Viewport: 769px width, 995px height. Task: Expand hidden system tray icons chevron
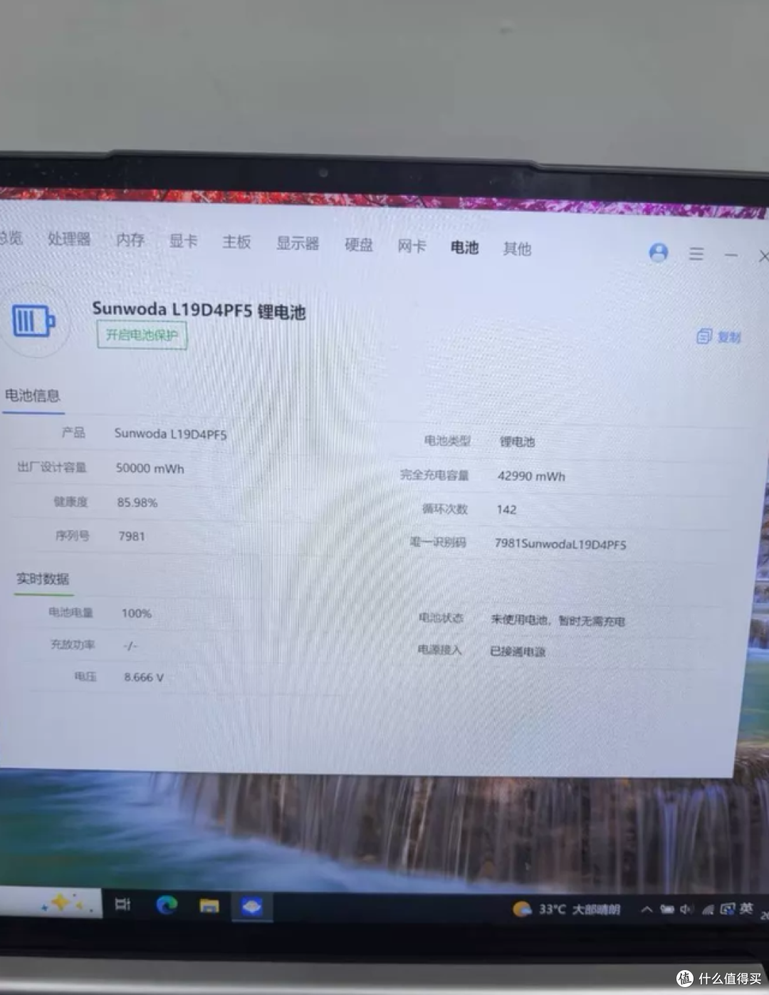click(647, 910)
